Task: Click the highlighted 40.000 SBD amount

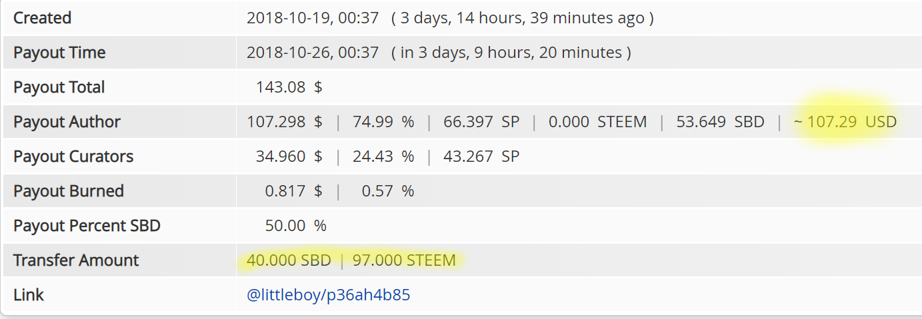Action: (289, 260)
